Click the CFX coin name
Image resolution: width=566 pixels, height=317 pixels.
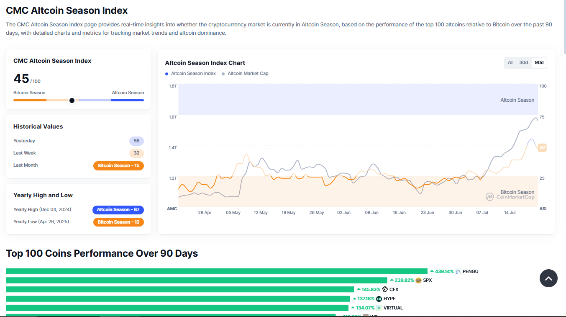point(394,289)
